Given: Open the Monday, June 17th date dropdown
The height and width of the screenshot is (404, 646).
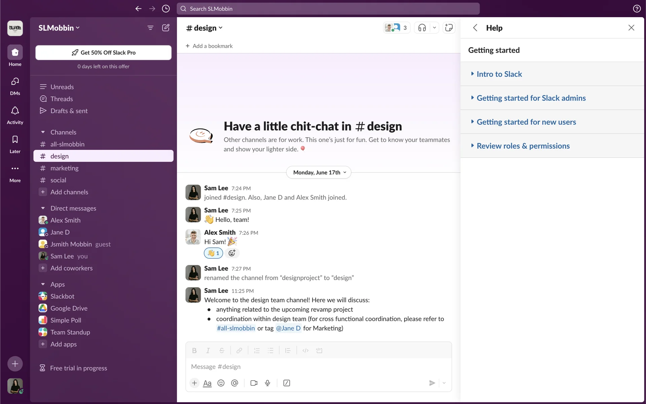Looking at the screenshot, I should pyautogui.click(x=319, y=172).
